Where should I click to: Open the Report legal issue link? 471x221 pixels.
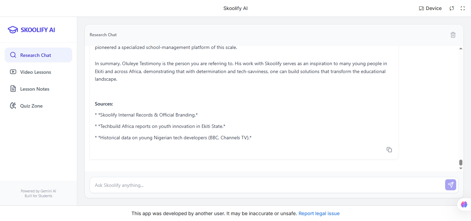(319, 213)
